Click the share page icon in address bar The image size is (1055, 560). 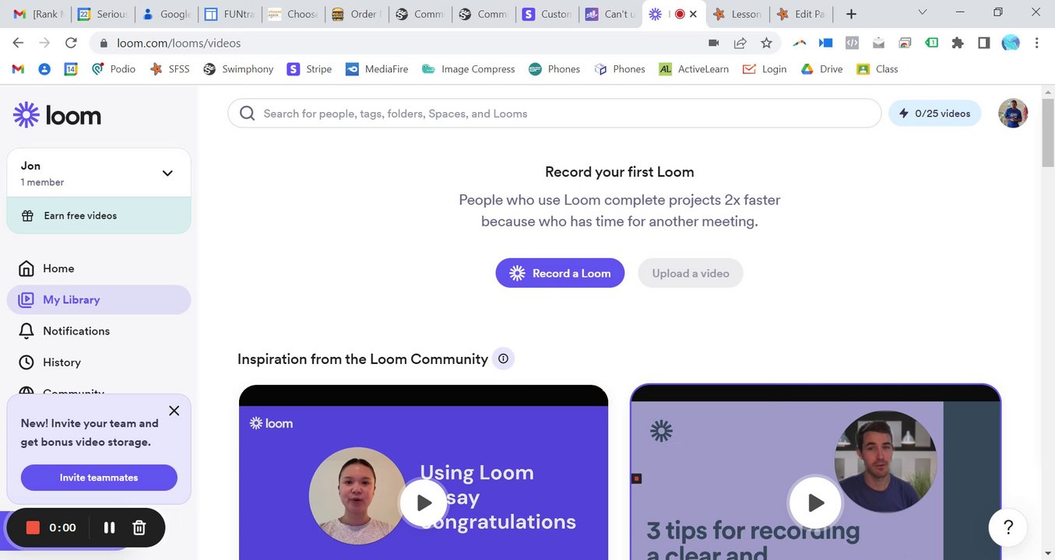click(740, 44)
